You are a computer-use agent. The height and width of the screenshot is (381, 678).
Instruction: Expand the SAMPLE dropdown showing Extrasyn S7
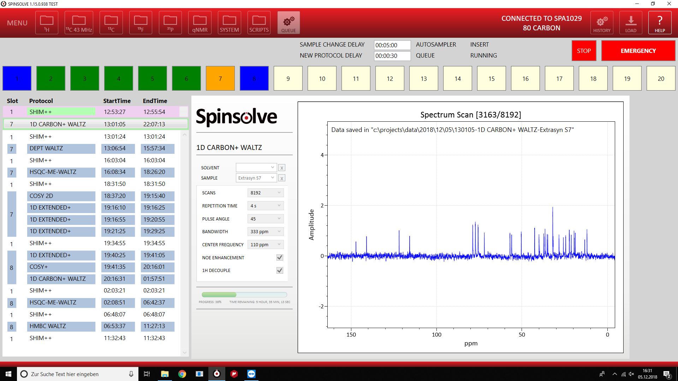(256, 178)
